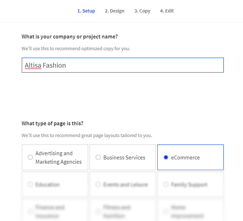Screen dimensions: 243x221
Task: Click the eCommerce label text
Action: (185, 157)
